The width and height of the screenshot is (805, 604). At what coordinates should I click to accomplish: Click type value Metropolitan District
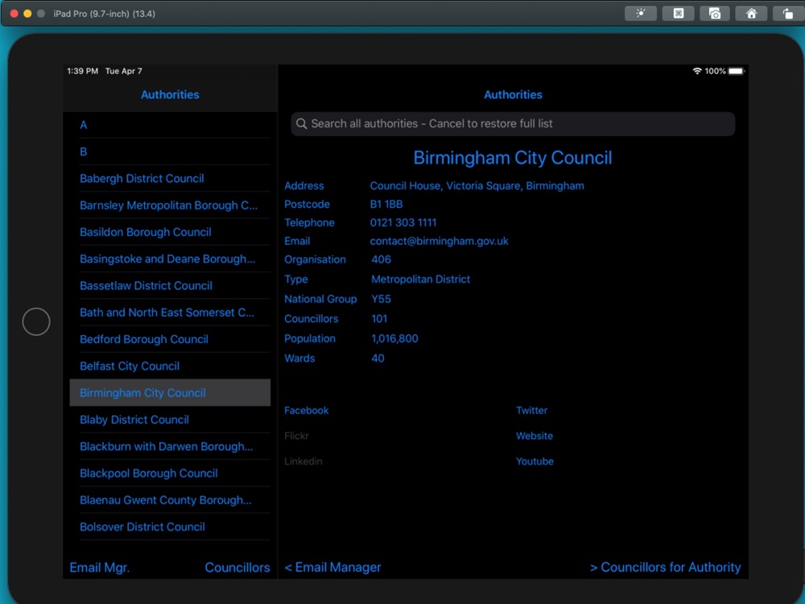420,279
